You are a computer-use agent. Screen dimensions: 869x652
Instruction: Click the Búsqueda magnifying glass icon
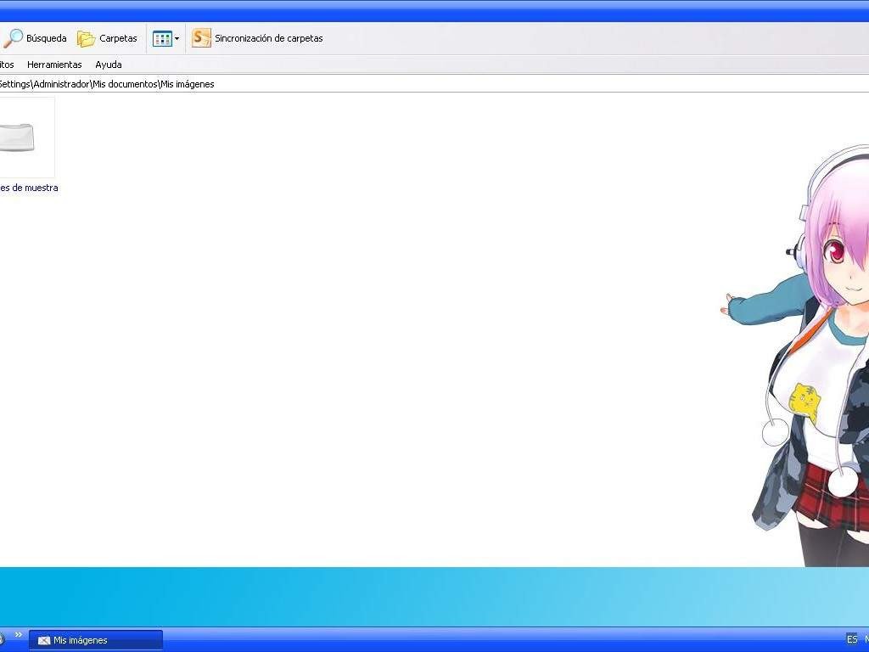(x=13, y=38)
